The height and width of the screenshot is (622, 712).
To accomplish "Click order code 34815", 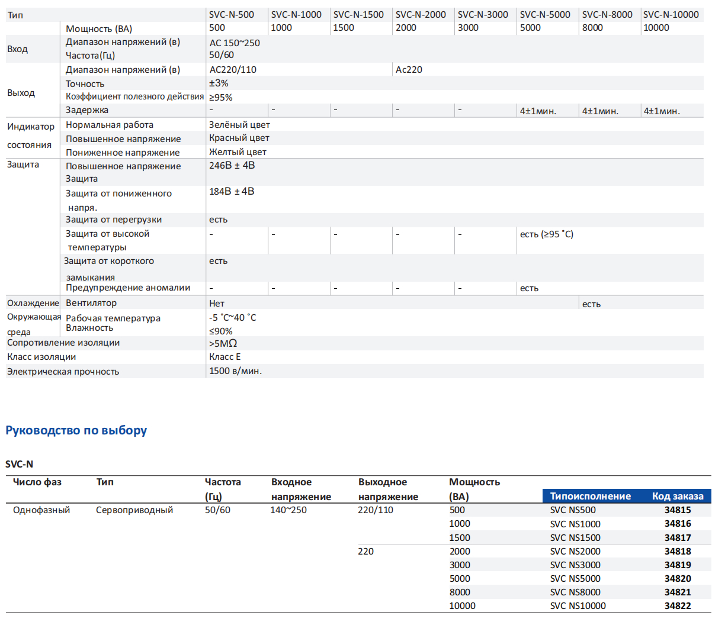I will (678, 510).
